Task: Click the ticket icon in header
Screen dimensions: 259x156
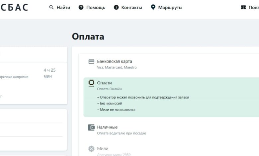Action: (x=243, y=7)
